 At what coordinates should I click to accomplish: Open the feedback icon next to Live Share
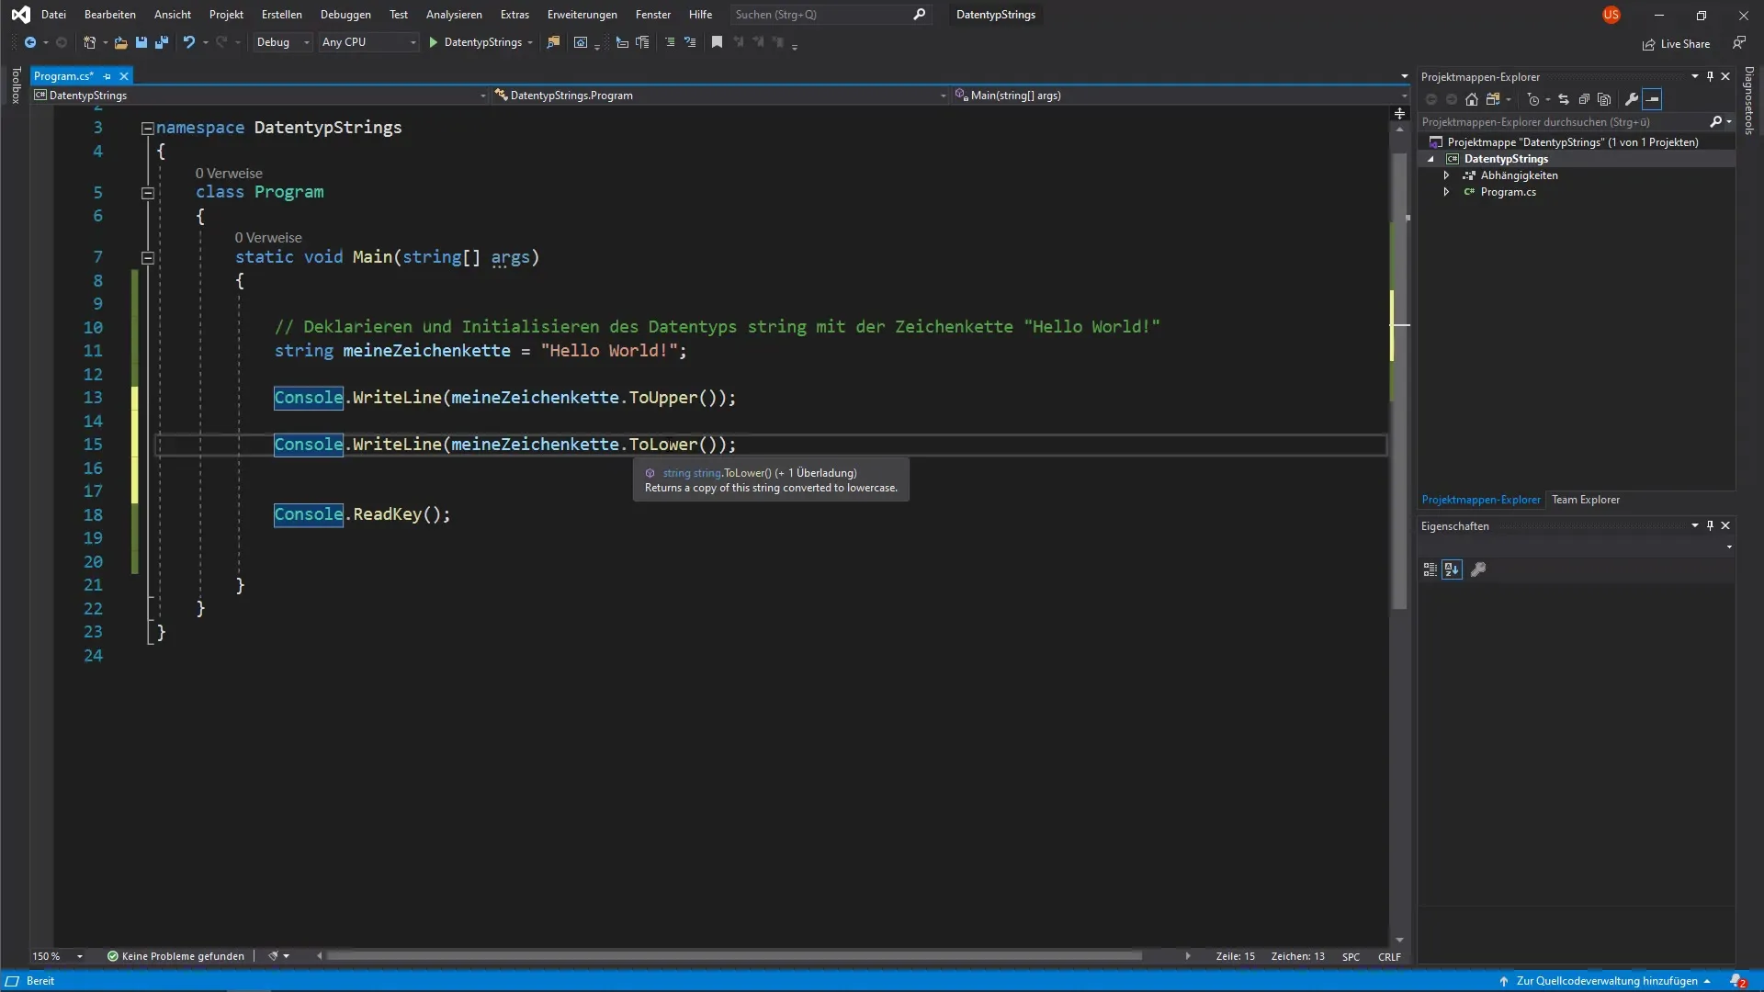point(1739,43)
